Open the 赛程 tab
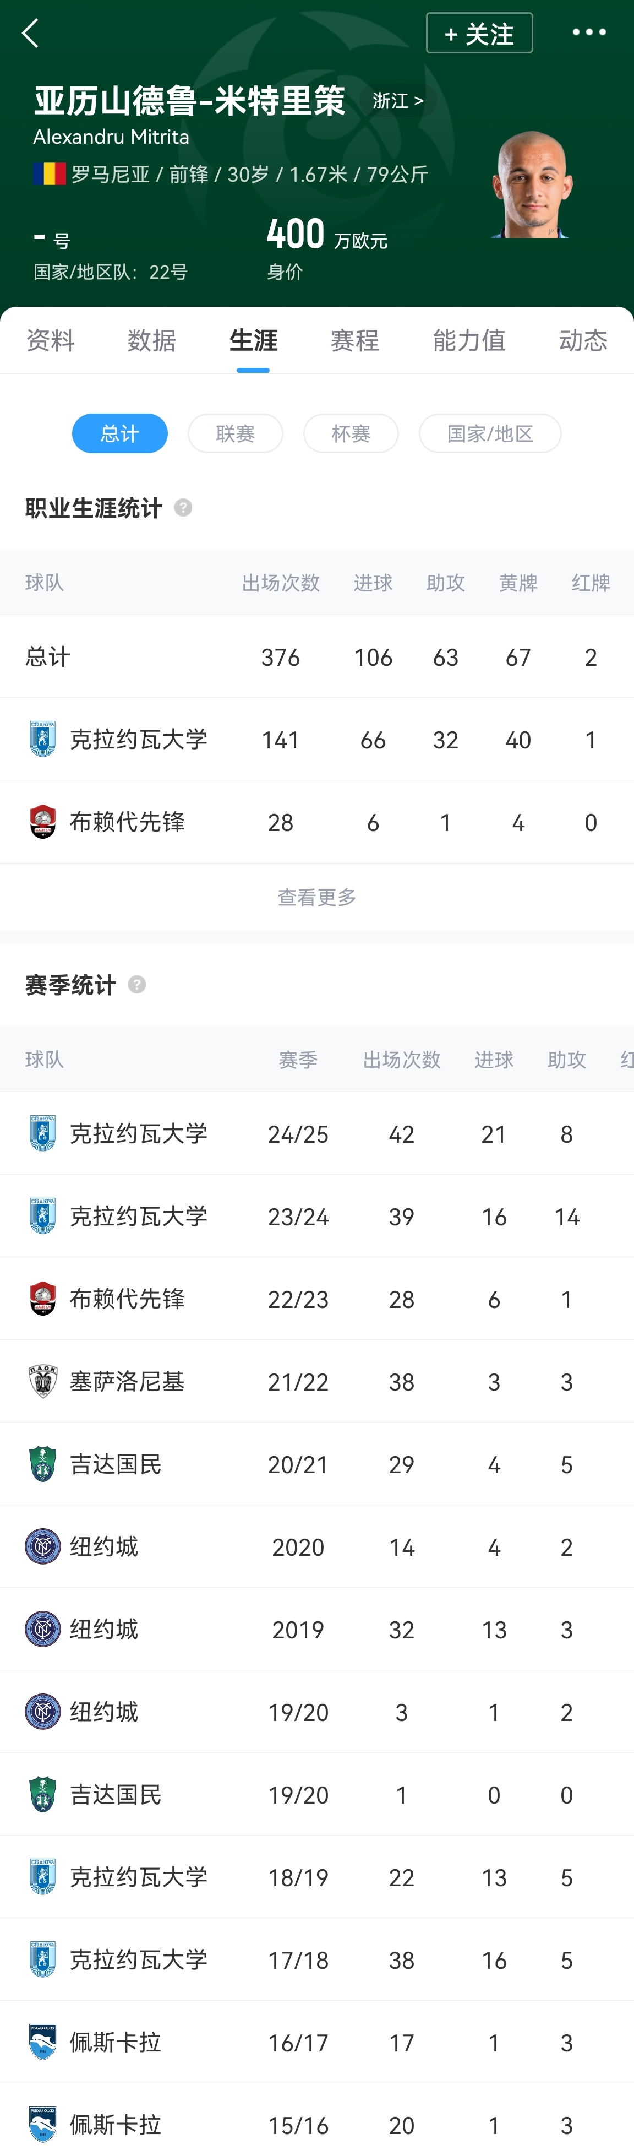This screenshot has height=2150, width=634. tap(354, 340)
